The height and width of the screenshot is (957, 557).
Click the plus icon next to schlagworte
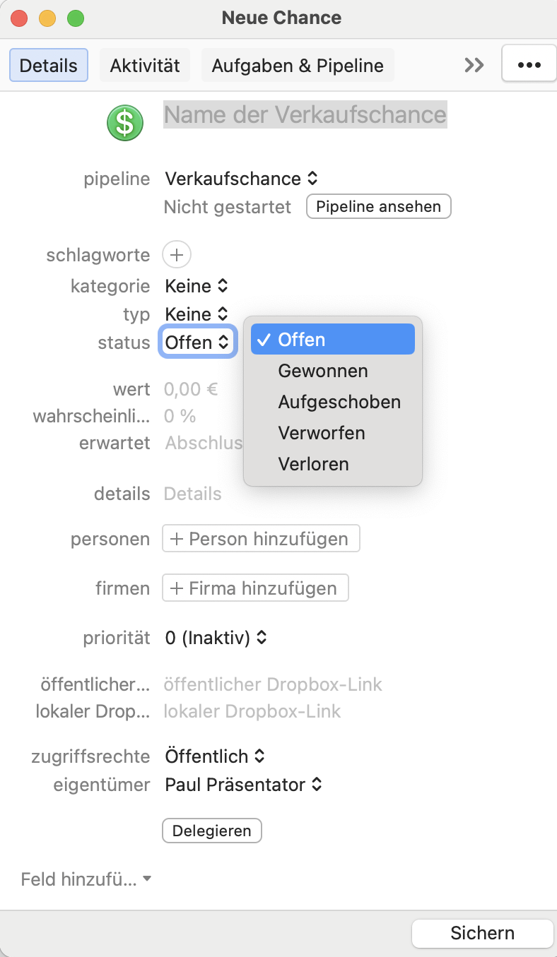click(177, 254)
